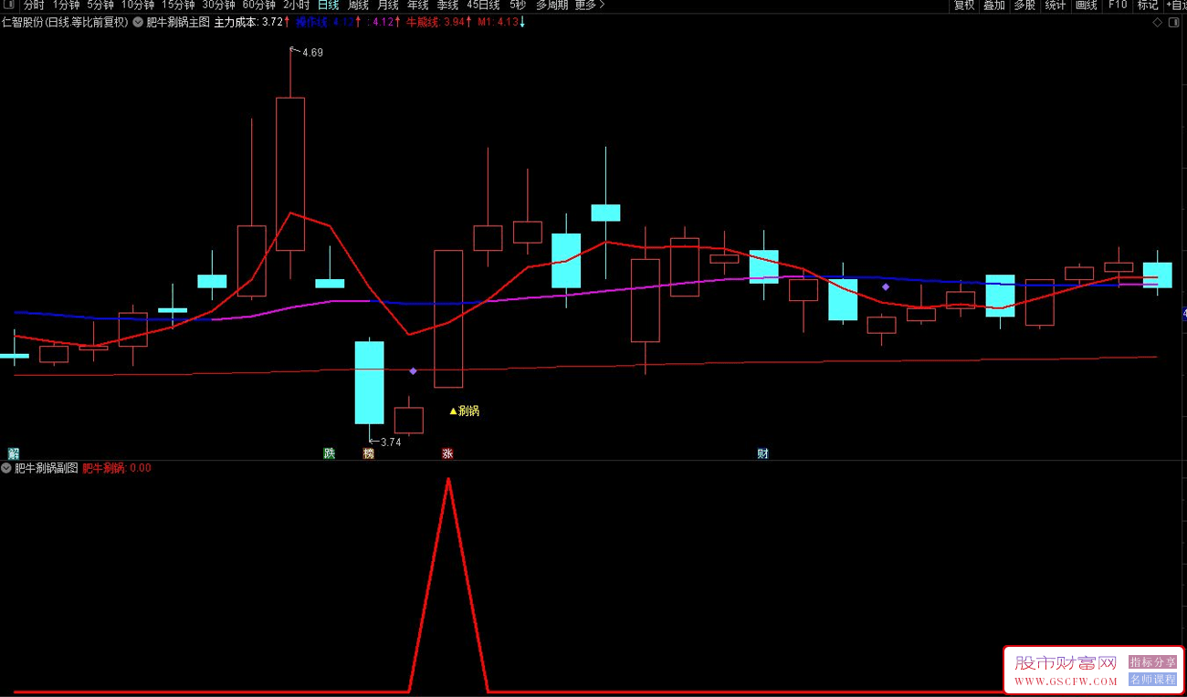Open the 画线 drawing tools
This screenshot has height=697, width=1187.
(x=1086, y=5)
